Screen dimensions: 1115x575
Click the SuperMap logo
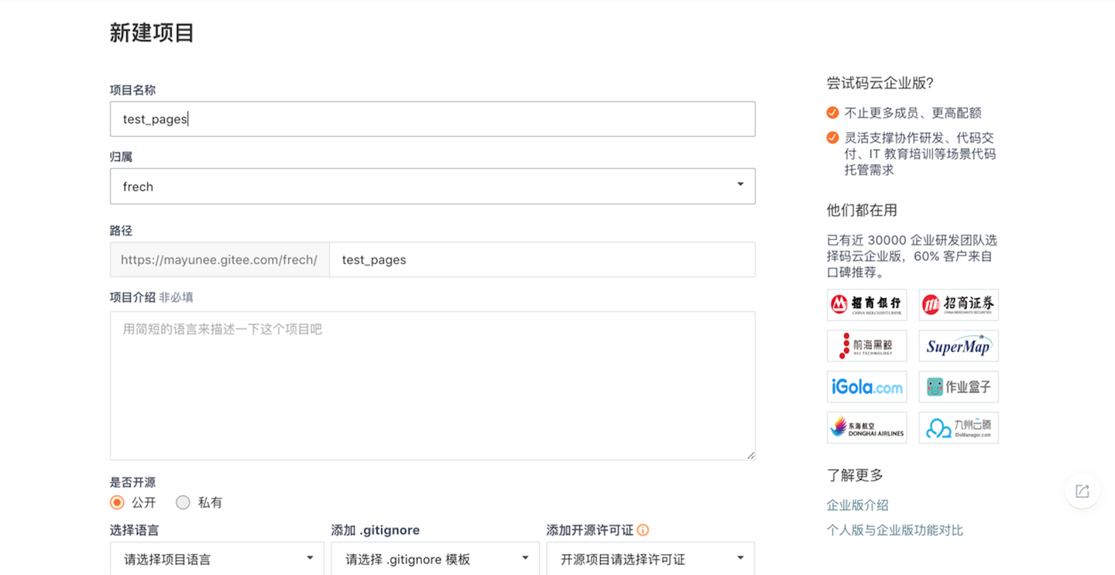tap(958, 345)
